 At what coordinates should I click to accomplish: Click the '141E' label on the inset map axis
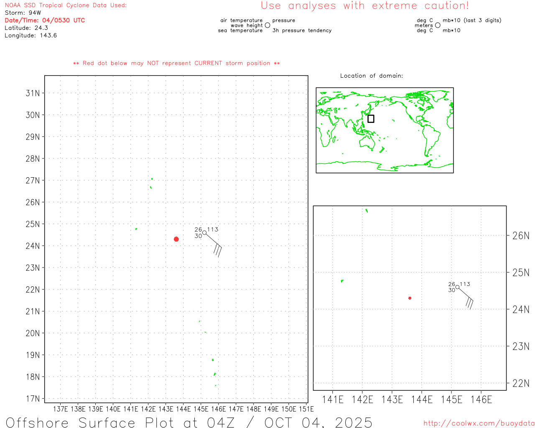point(333,400)
